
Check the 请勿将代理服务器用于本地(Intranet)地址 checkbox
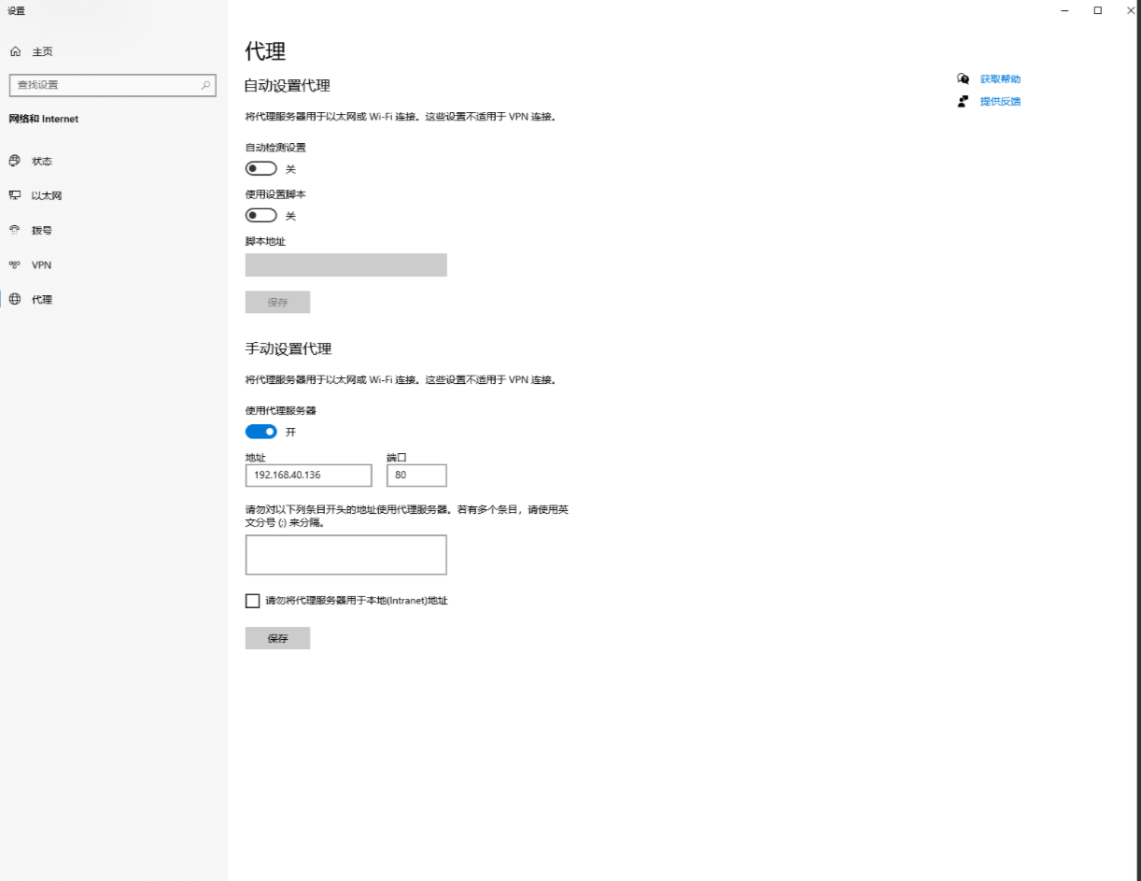(252, 601)
